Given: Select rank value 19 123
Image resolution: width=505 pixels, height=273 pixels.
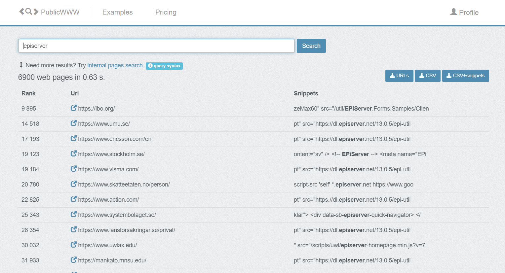Looking at the screenshot, I should tap(30, 154).
